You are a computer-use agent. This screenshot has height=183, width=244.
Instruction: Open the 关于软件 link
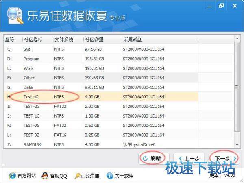point(124,176)
